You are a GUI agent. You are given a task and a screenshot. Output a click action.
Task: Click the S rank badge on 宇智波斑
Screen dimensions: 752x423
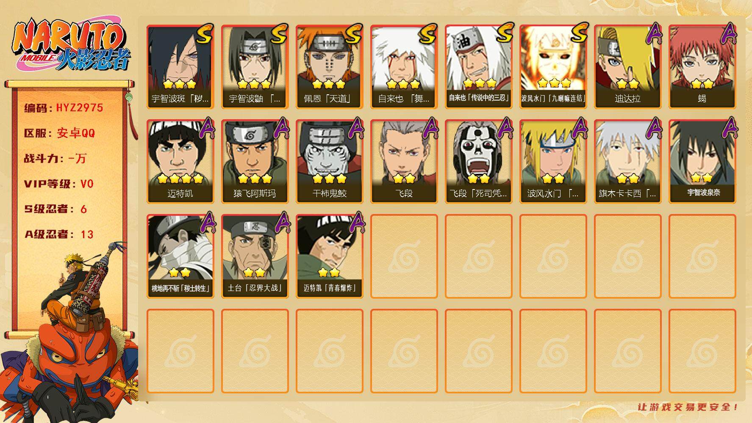[x=204, y=34]
